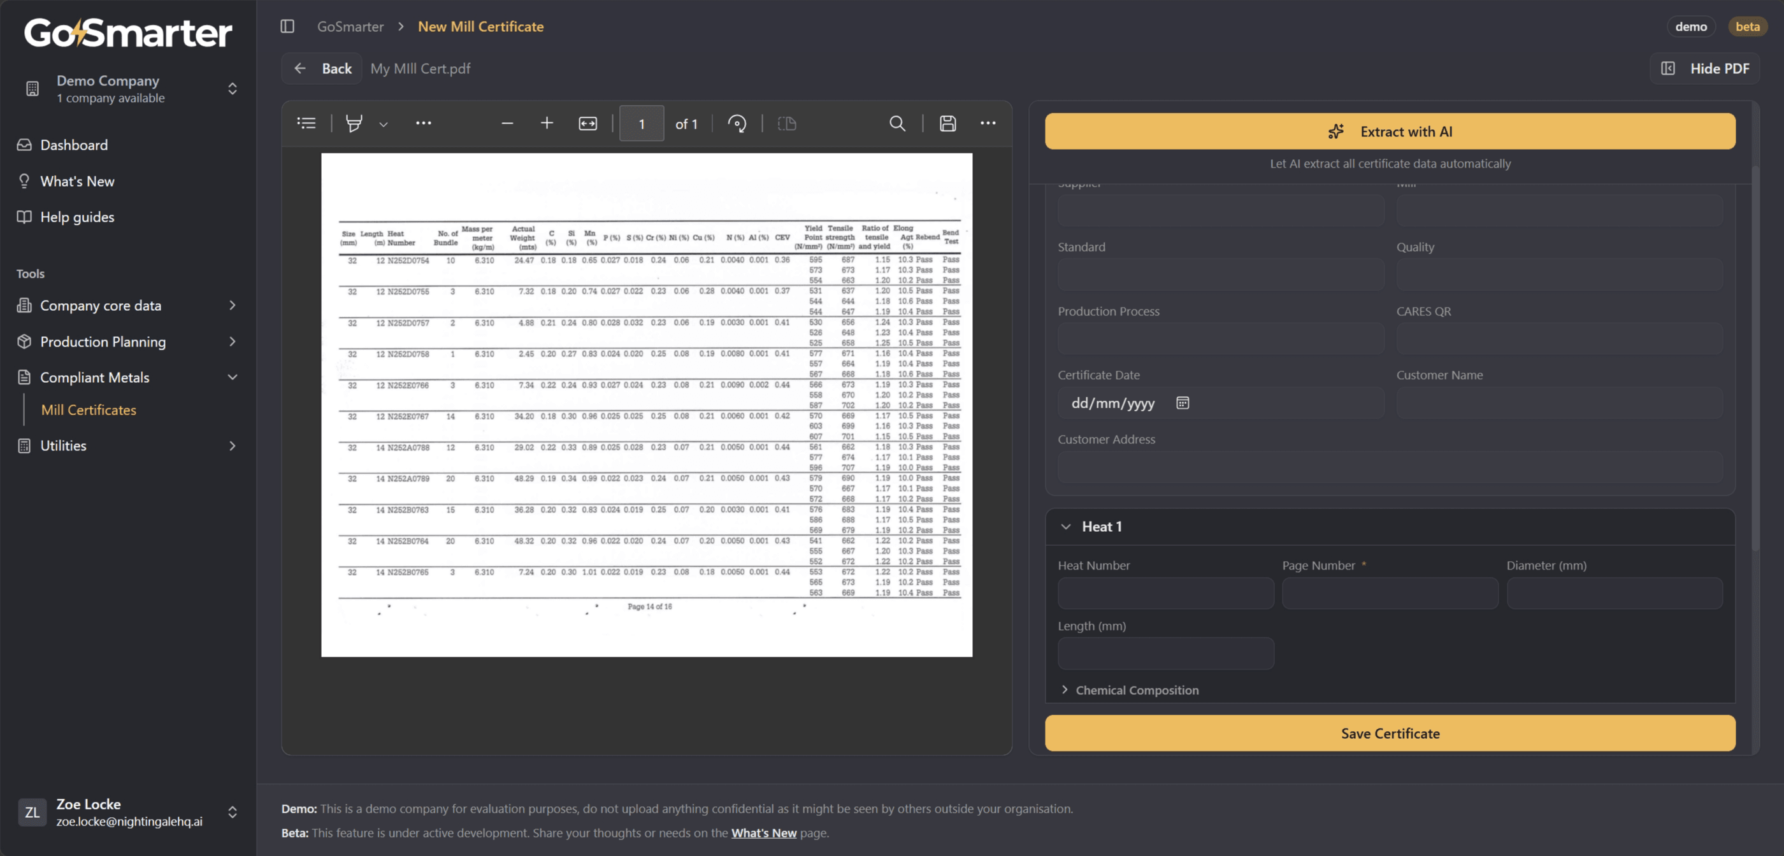1784x856 pixels.
Task: Click the Quality input field
Action: (x=1559, y=275)
